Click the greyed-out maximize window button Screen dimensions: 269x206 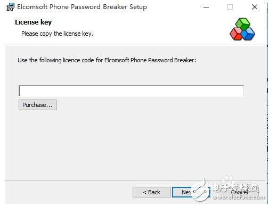tap(230, 7)
